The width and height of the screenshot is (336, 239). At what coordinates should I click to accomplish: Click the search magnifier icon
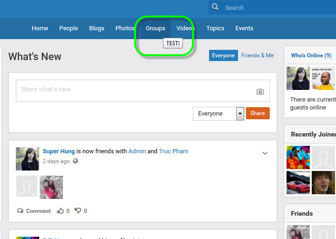click(x=215, y=7)
